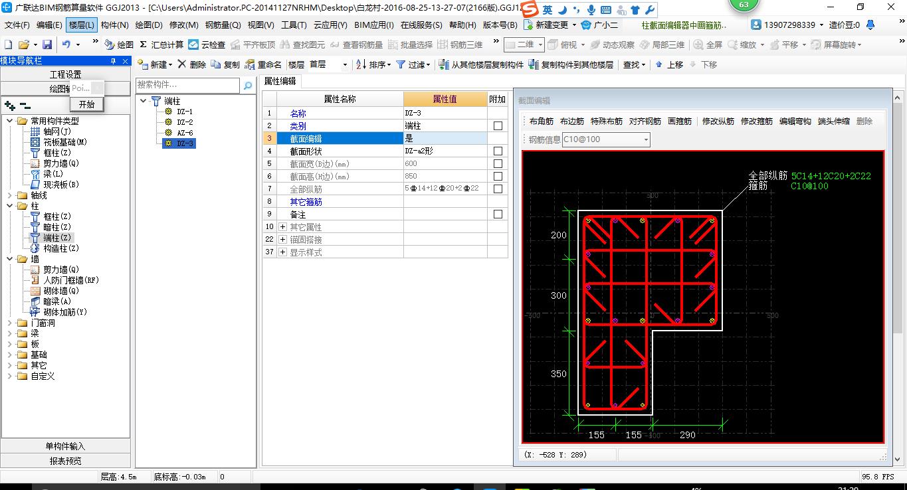Click the Undo arrow icon
The height and width of the screenshot is (490, 907).
tap(66, 44)
